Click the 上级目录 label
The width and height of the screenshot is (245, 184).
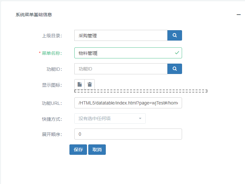coord(52,36)
